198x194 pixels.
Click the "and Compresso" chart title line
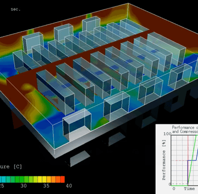185,131
